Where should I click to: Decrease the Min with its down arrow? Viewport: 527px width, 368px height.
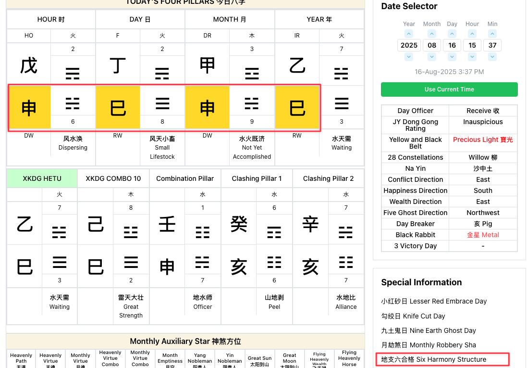tap(492, 57)
